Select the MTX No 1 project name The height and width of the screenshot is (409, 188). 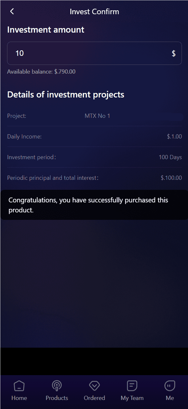(97, 116)
